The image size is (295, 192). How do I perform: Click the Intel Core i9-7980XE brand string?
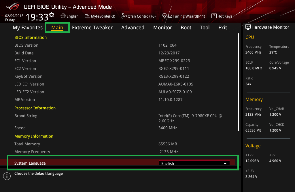click(190, 118)
